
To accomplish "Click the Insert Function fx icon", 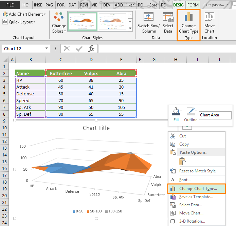I will pos(91,49).
